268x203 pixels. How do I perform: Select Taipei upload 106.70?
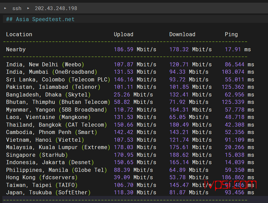123,185
